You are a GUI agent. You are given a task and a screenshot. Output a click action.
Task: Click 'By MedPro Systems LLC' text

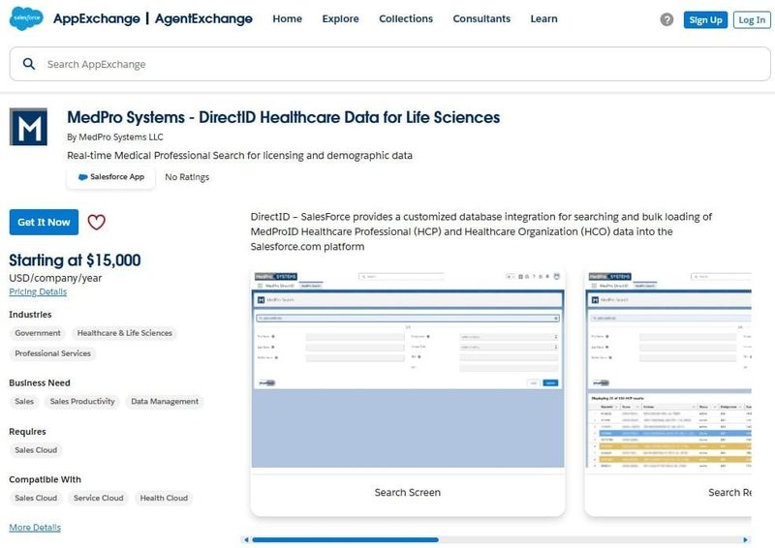pyautogui.click(x=115, y=137)
